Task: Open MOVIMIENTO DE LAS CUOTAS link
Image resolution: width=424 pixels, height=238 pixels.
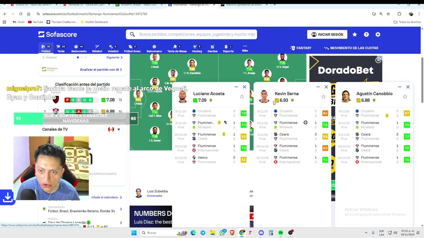Action: 351,48
